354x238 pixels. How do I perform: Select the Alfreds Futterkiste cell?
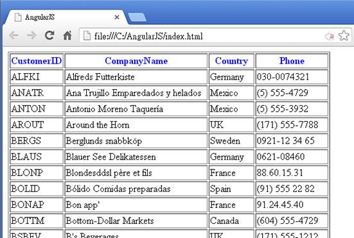(x=136, y=77)
